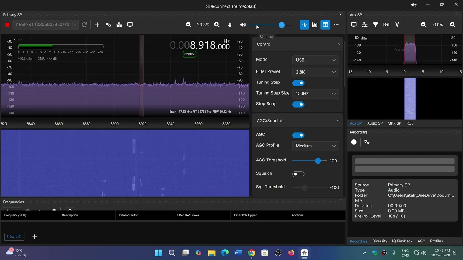Open the Primary SP panel dropdown arrow
Image resolution: width=463 pixels, height=260 pixels.
coord(340,15)
